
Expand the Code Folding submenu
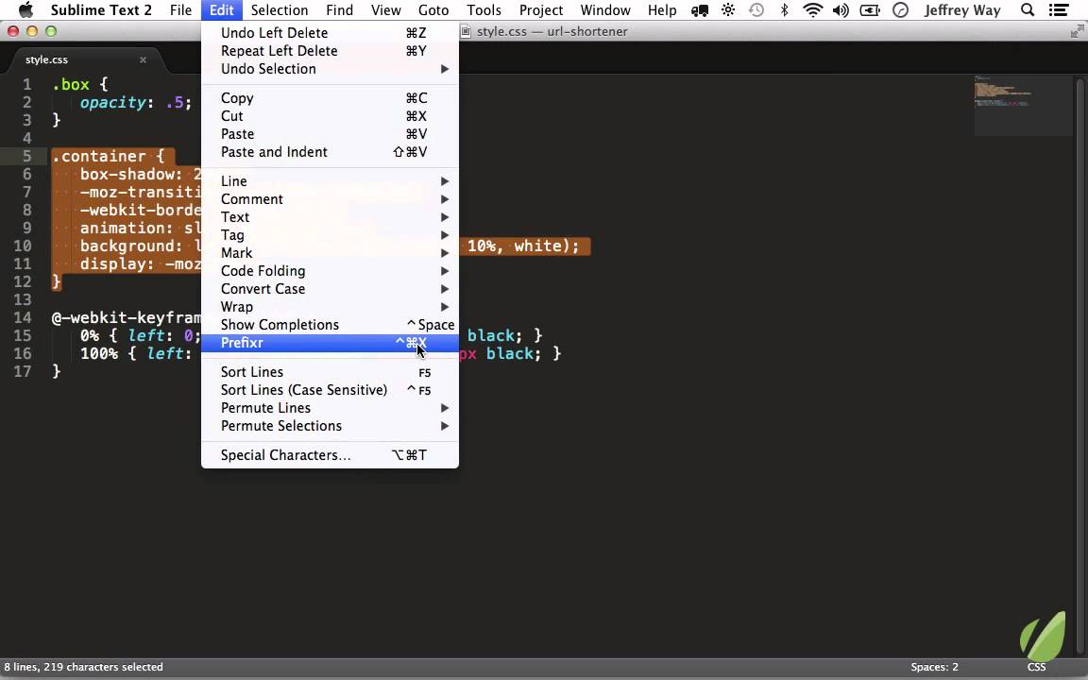[330, 271]
